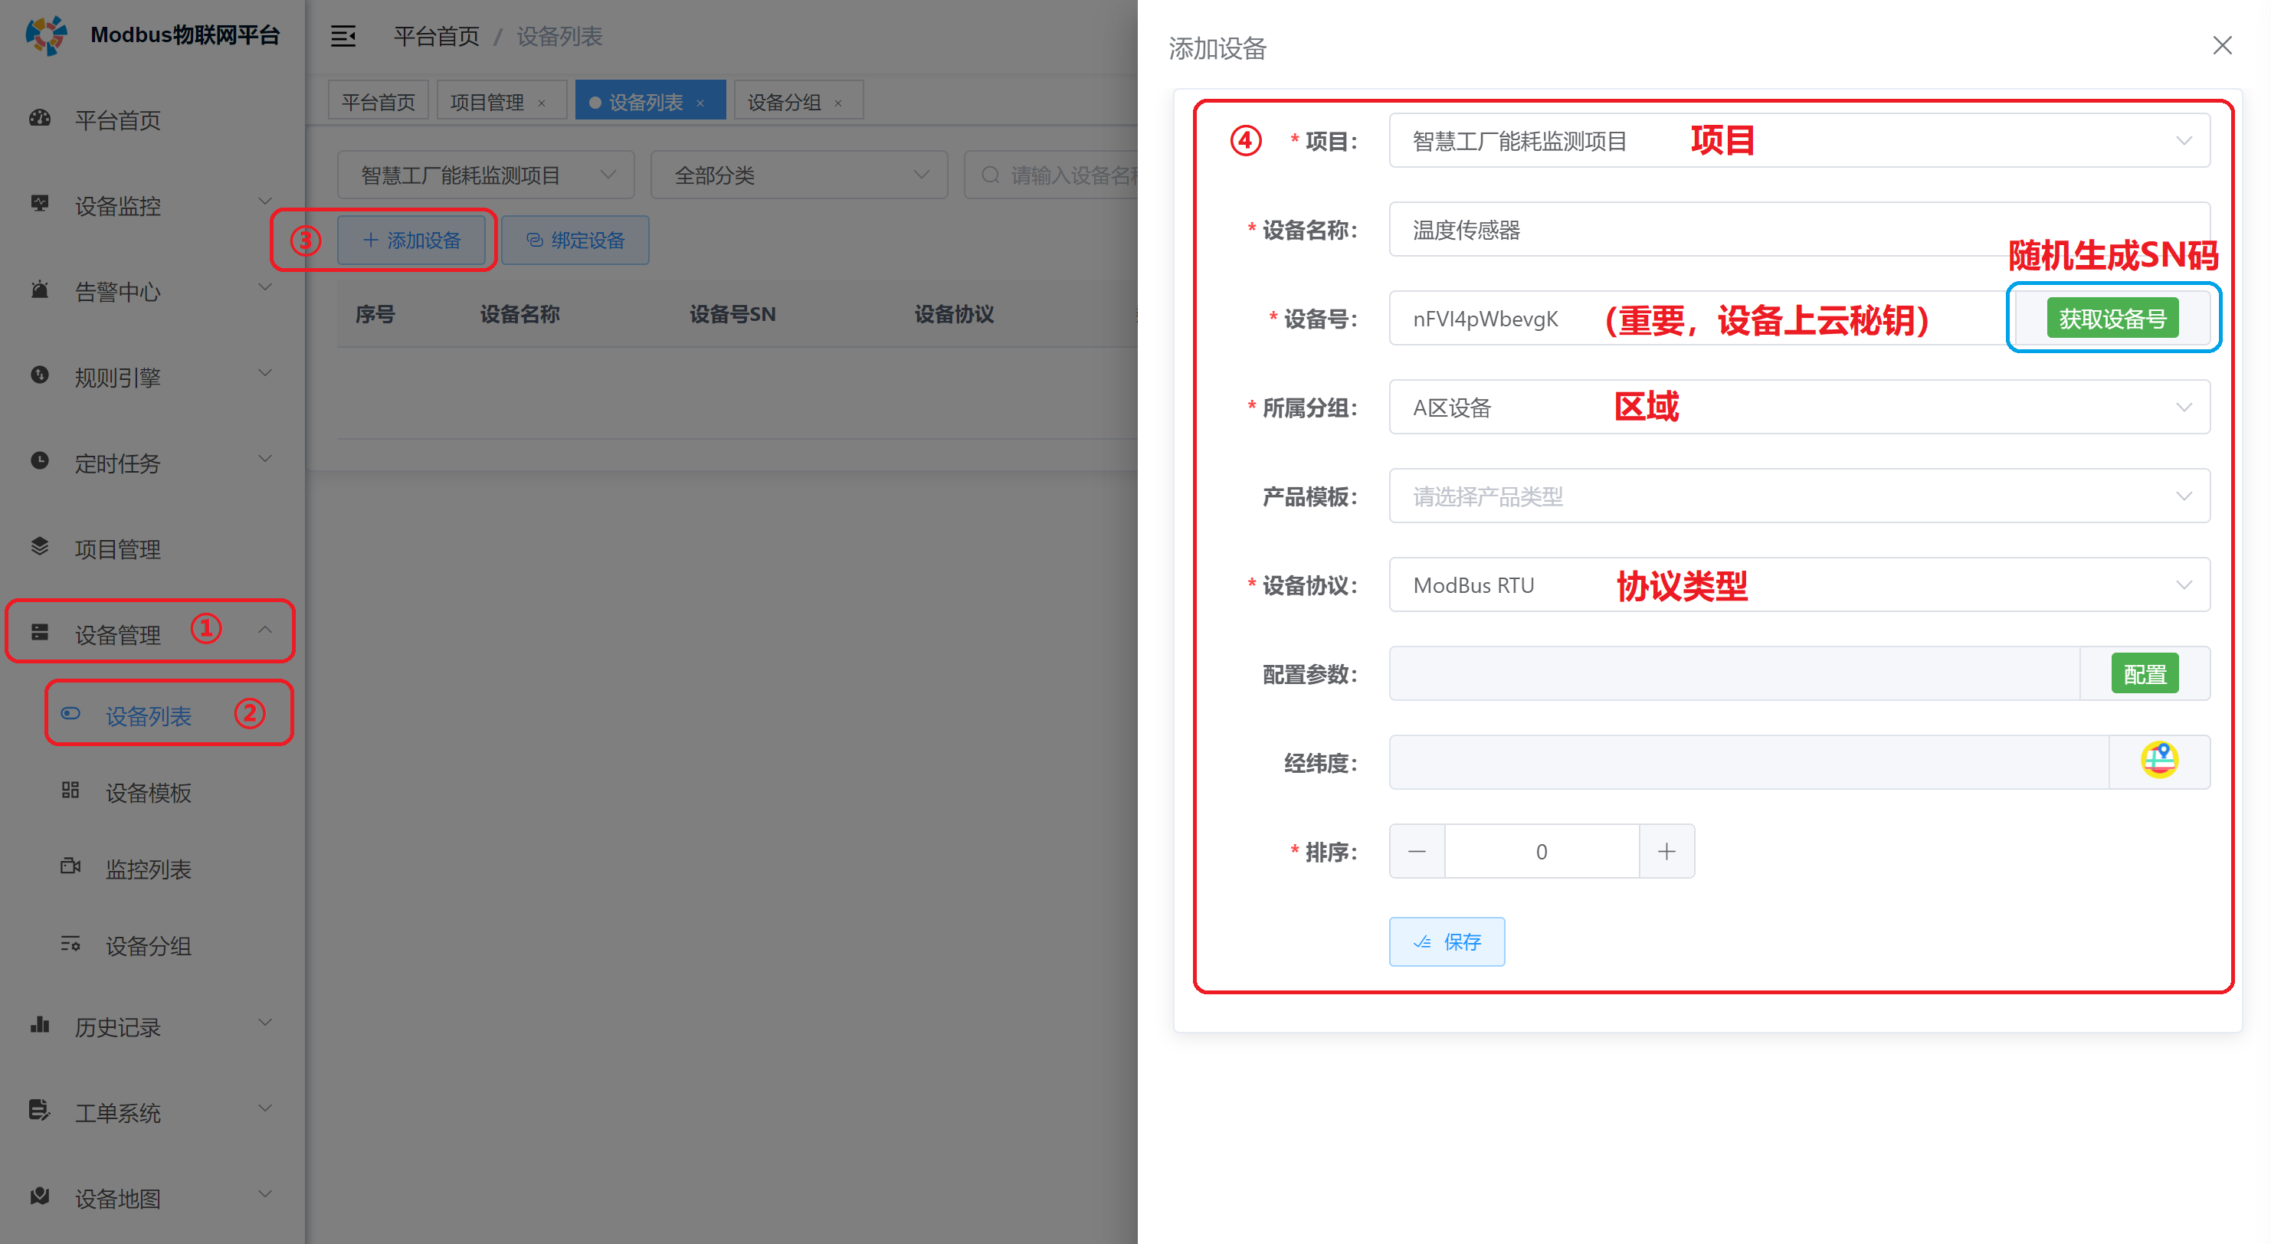Expand the 历史记录 menu chevron
The width and height of the screenshot is (2271, 1244).
pos(264,1022)
